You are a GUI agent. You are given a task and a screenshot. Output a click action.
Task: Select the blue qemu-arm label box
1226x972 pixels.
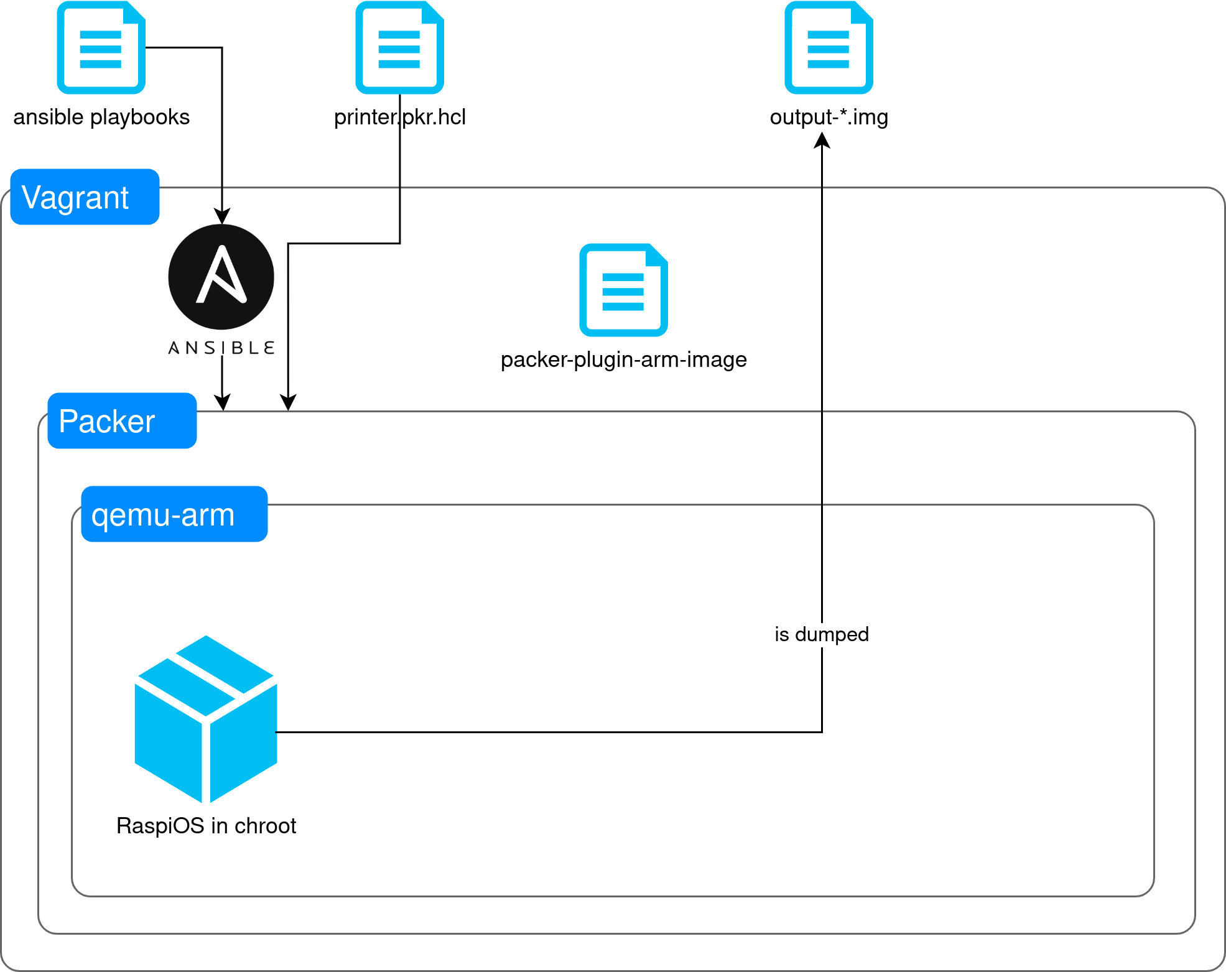coord(175,514)
